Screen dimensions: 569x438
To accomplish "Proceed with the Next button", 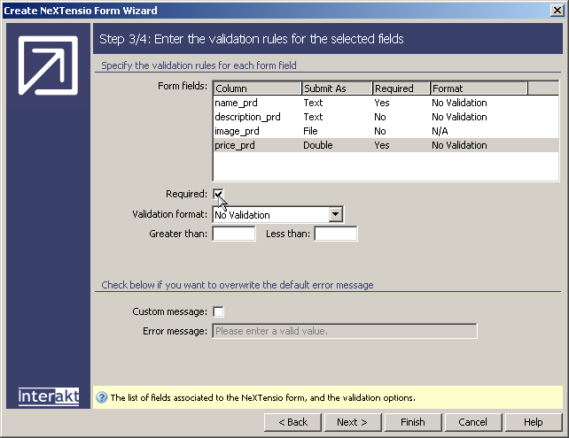I will (x=352, y=422).
